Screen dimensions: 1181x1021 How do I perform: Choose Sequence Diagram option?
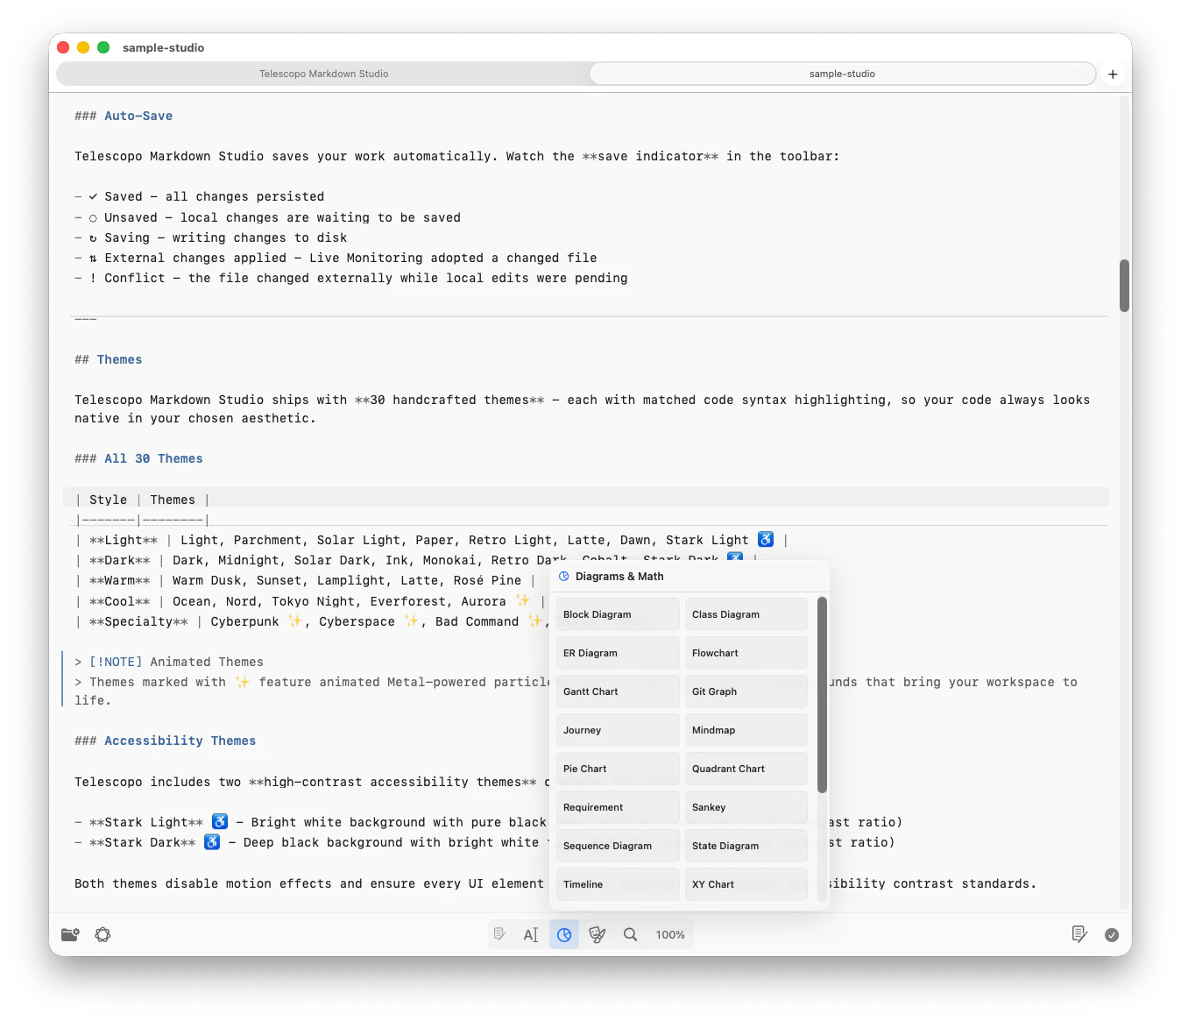click(x=618, y=846)
